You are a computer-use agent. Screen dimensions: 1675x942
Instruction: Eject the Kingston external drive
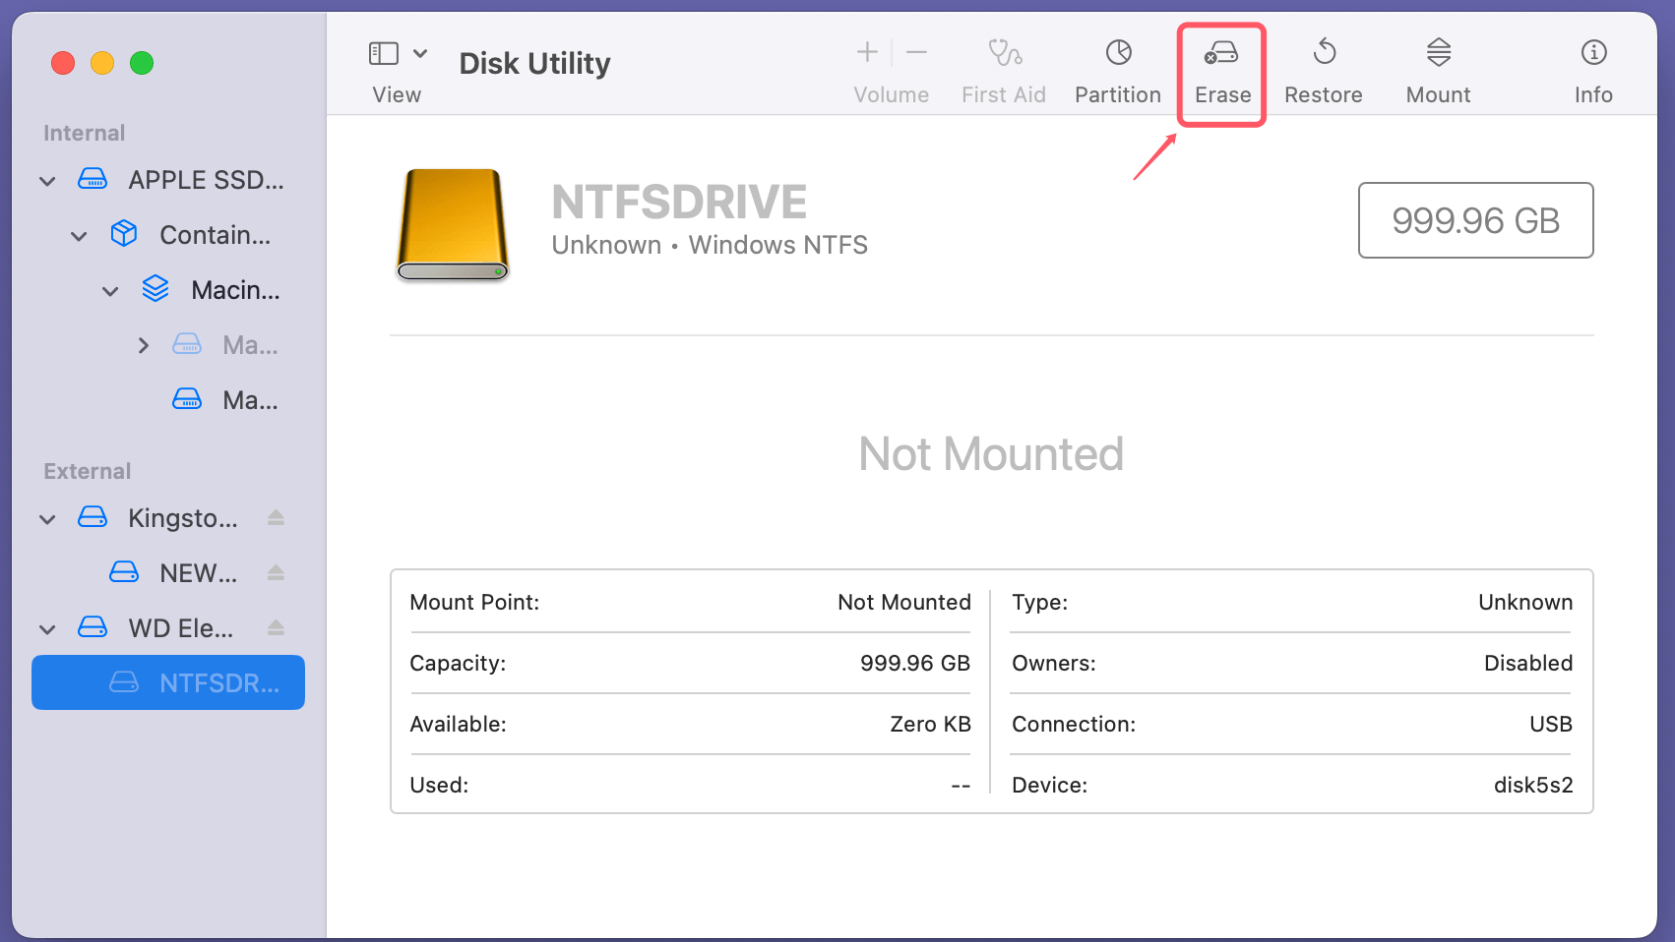(276, 518)
